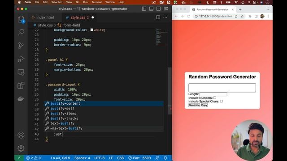The height and width of the screenshot is (161, 287).
Task: Check the Include Numbers checkbox
Action: click(x=215, y=97)
